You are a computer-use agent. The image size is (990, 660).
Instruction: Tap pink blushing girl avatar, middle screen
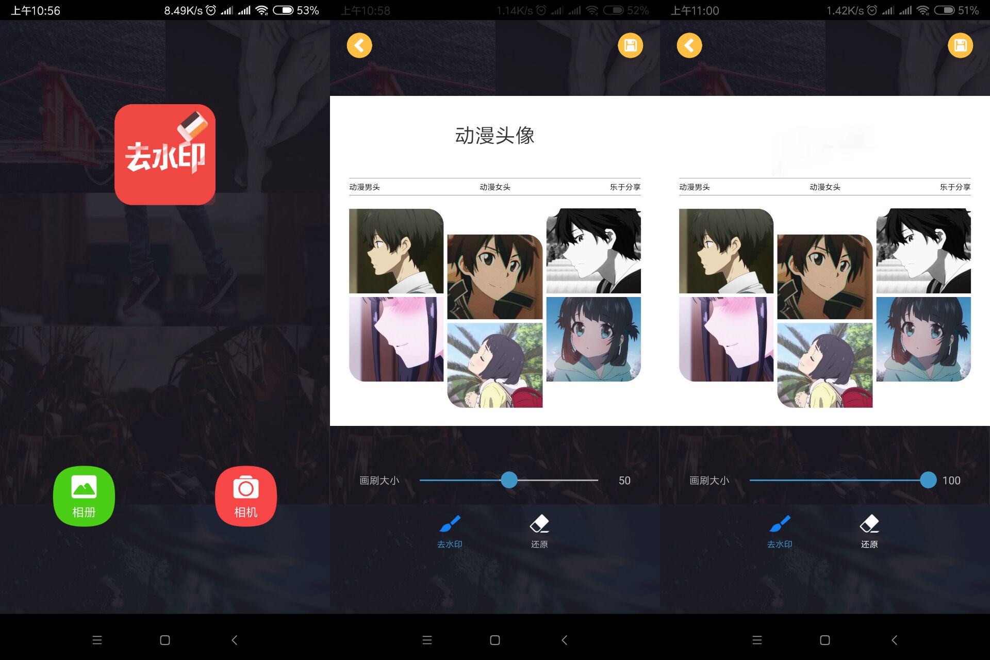tap(396, 339)
